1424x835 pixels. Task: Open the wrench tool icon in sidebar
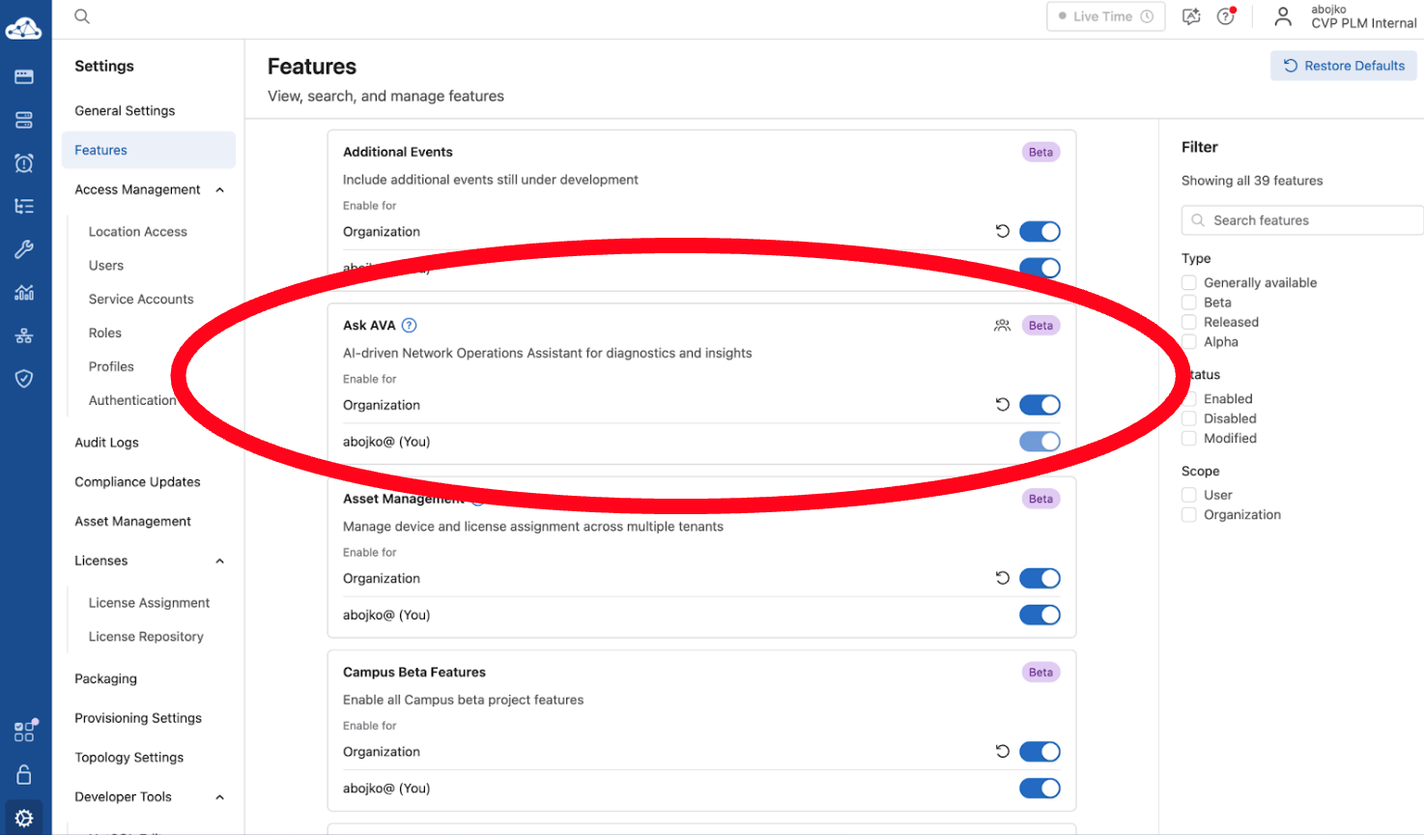[24, 249]
